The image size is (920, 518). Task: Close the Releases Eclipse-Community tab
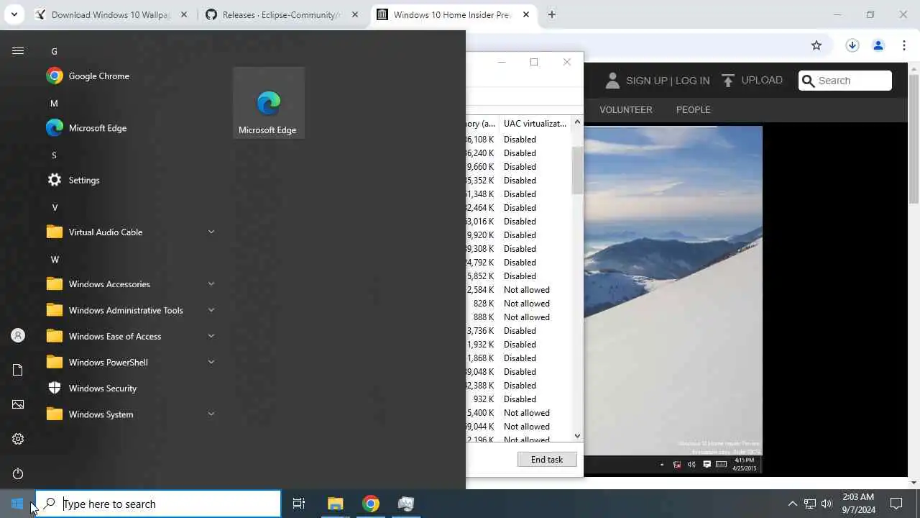click(x=355, y=14)
